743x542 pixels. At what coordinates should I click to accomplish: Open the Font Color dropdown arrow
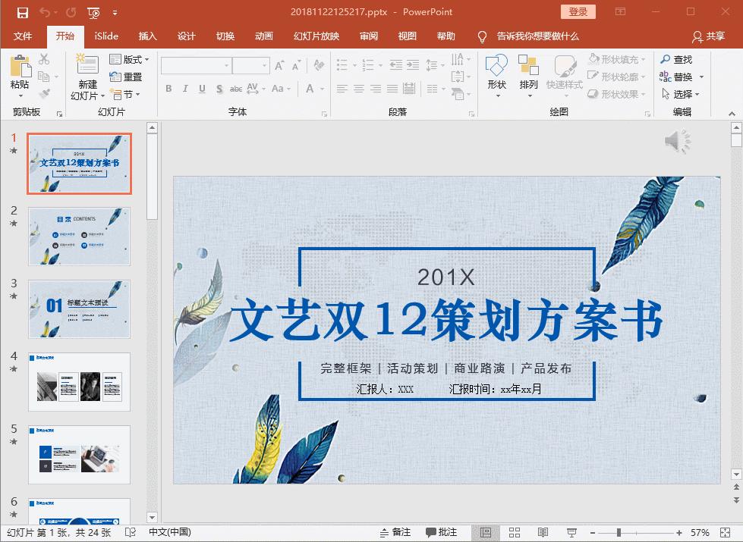[x=321, y=89]
